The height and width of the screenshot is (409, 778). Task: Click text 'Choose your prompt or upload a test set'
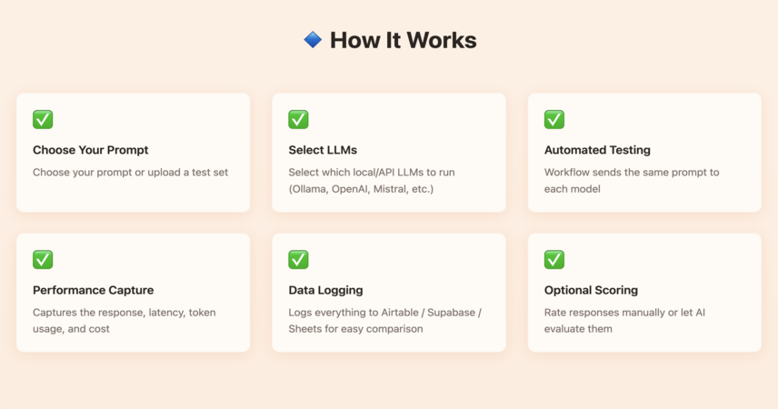(131, 173)
